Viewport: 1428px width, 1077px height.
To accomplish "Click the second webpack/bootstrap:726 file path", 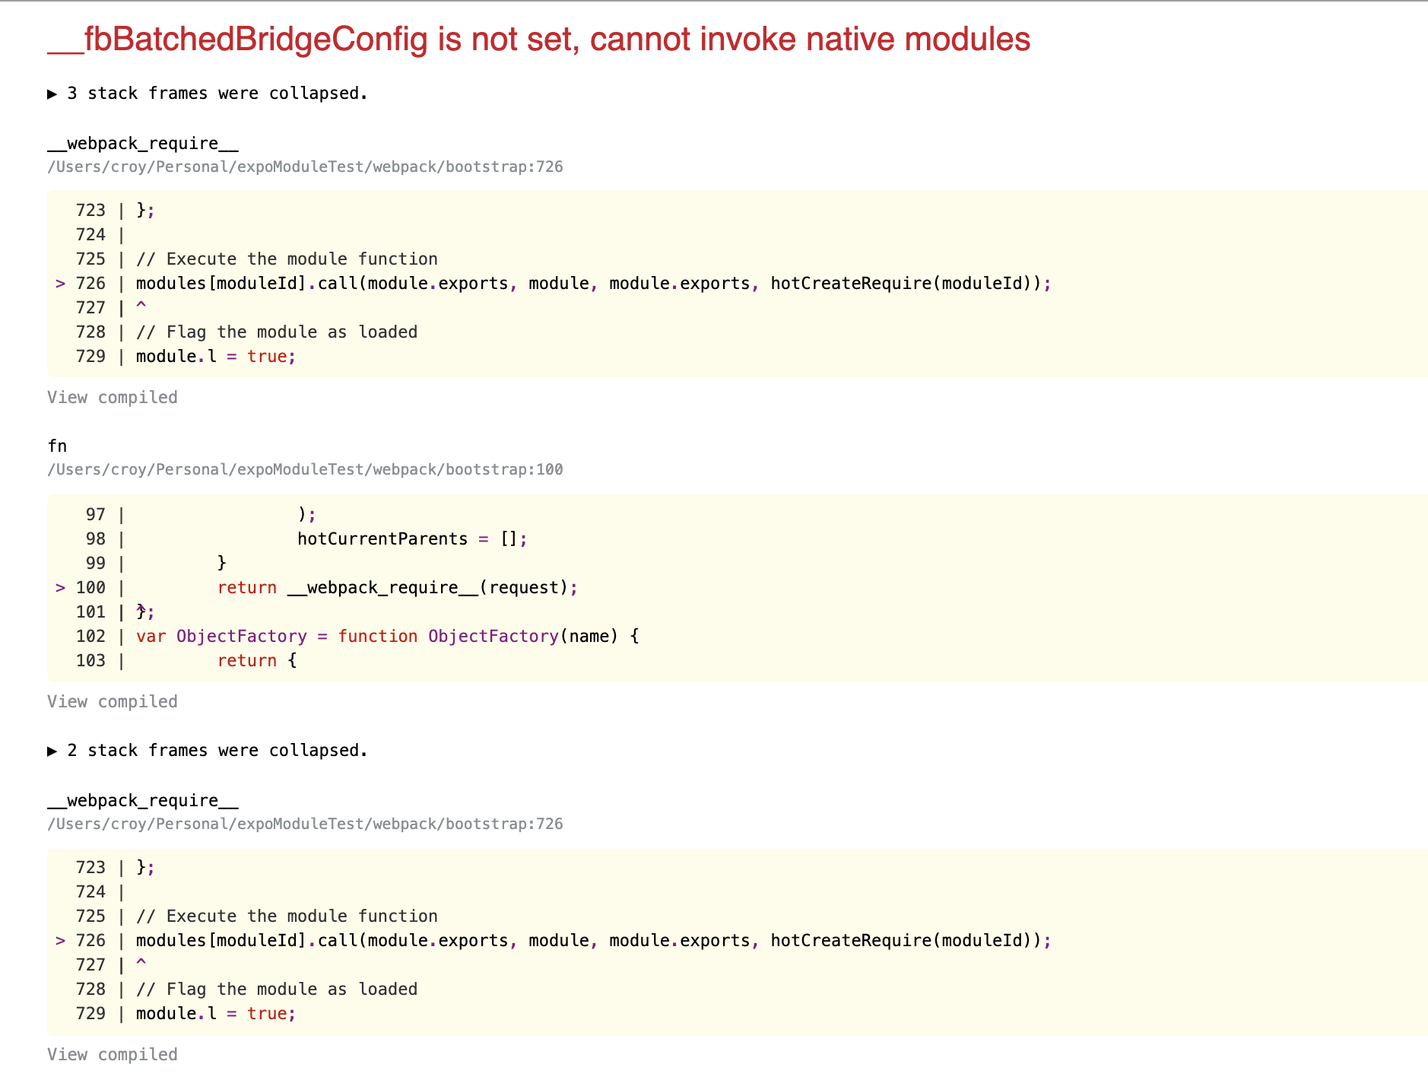I will [x=304, y=824].
